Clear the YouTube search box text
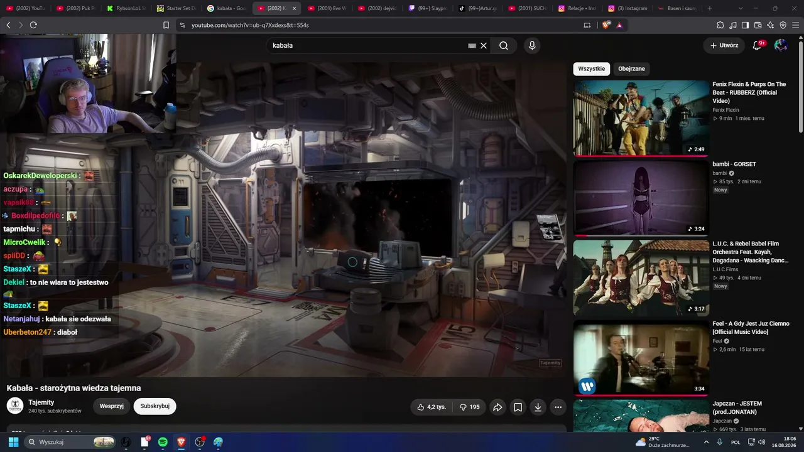This screenshot has height=452, width=804. (484, 45)
